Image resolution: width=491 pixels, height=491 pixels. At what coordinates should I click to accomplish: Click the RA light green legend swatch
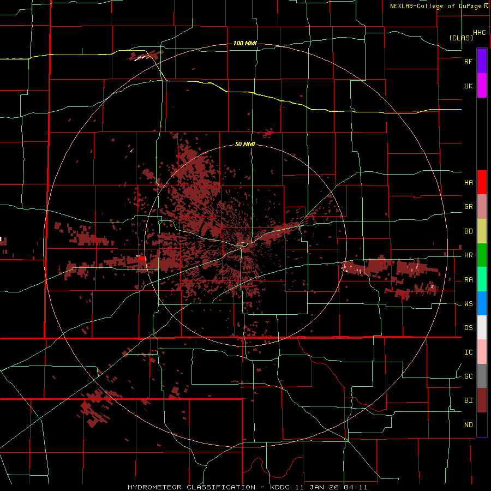pos(482,279)
